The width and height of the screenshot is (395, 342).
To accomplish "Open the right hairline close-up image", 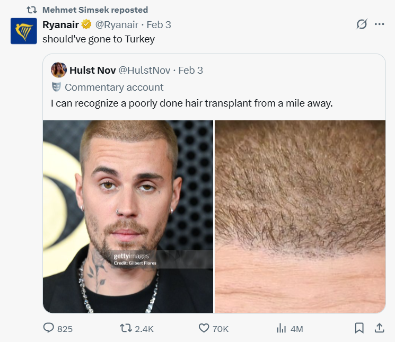I will pos(300,216).
